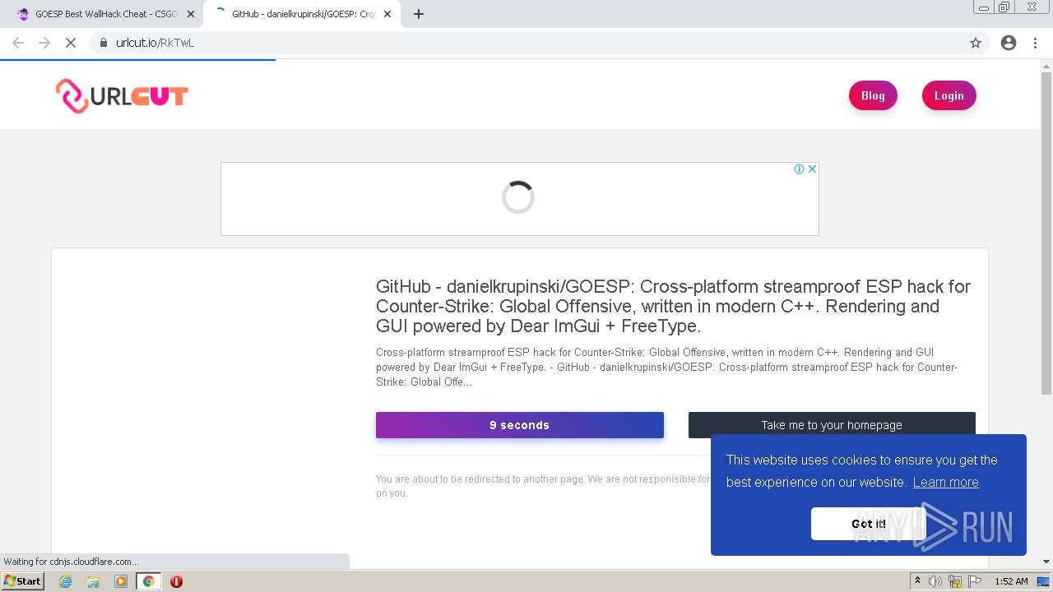Open Chrome's three-dot menu
This screenshot has width=1053, height=592.
pos(1036,43)
